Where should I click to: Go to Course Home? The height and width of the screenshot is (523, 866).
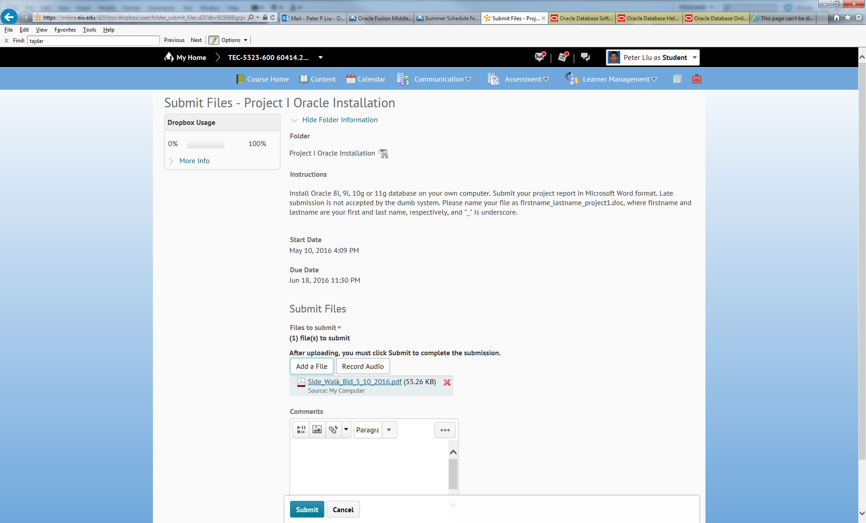(263, 79)
